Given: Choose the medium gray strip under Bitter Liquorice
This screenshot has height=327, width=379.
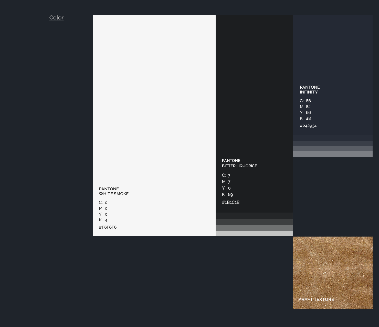Looking at the screenshot, I should [254, 228].
